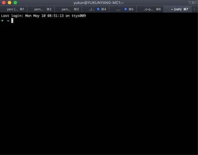Click the blue activity dot on tab ⌘5
The image size is (198, 155).
[126, 9]
